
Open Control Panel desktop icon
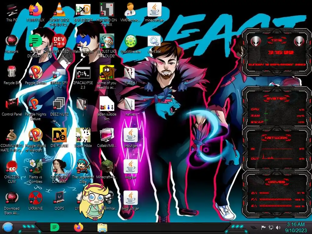click(x=12, y=107)
